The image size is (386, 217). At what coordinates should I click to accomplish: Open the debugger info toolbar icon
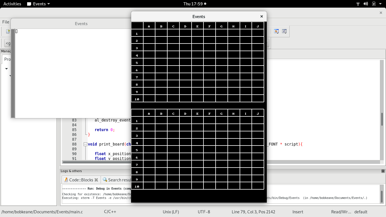[284, 31]
